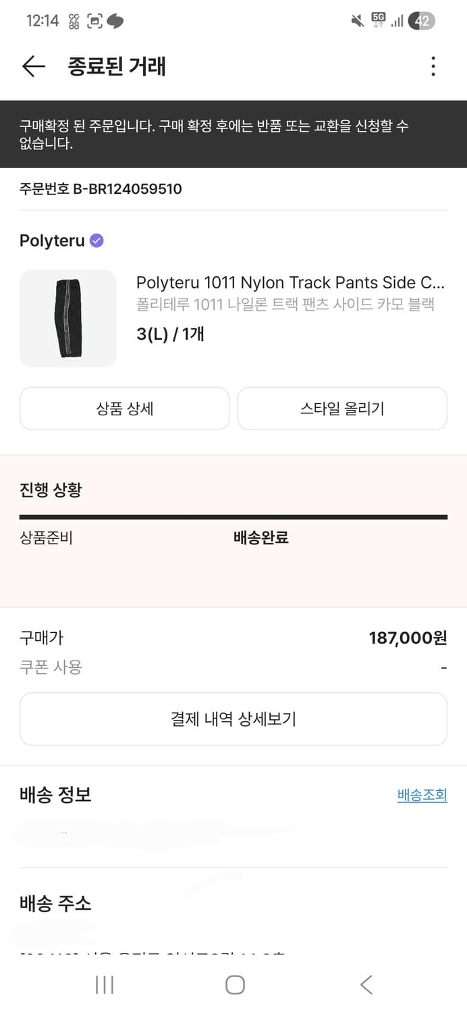Tap the recent apps navigation key
Viewport: 467px width, 1013px height.
[105, 985]
